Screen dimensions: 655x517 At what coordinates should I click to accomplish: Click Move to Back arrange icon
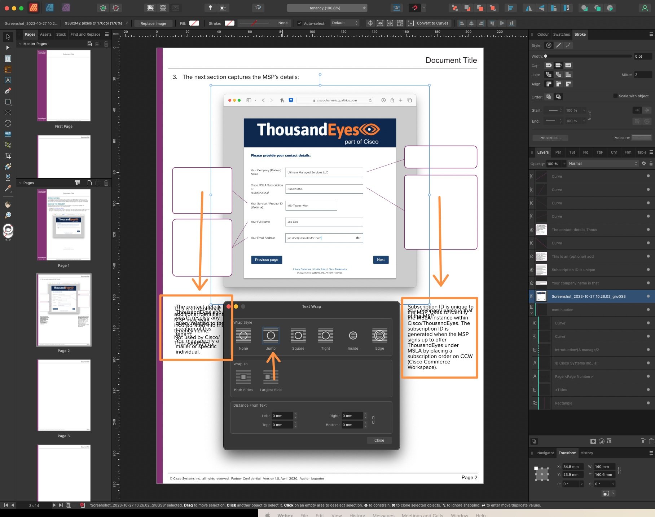click(x=455, y=8)
